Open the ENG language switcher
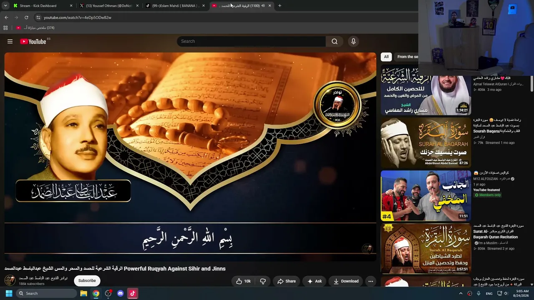The width and height of the screenshot is (534, 300). coord(489,293)
